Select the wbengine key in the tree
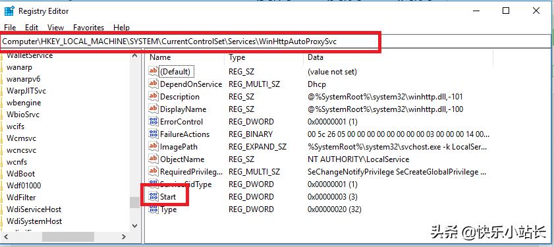 click(x=24, y=103)
